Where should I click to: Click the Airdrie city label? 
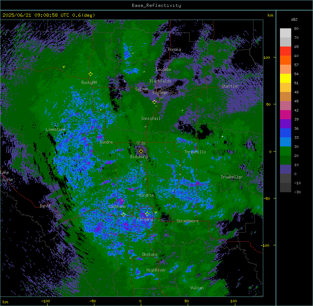[x=147, y=195]
